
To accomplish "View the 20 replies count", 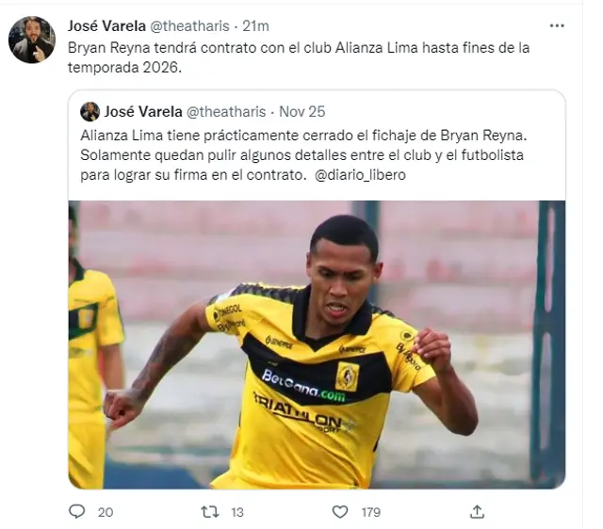I will click(106, 512).
